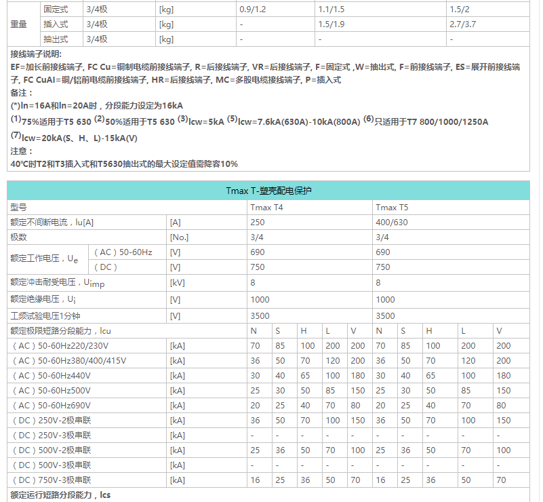Viewport: 543px width, 502px height.
Task: Select the "( DC ) 500V-2极串联" row label
Action: coord(52,450)
